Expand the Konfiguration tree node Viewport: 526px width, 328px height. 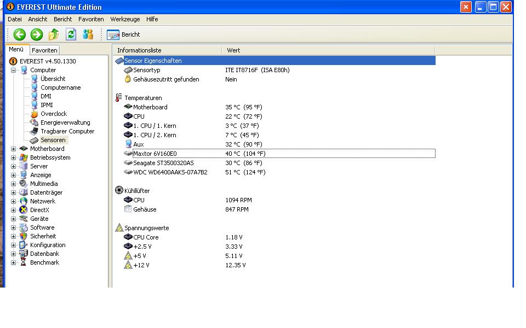click(13, 245)
